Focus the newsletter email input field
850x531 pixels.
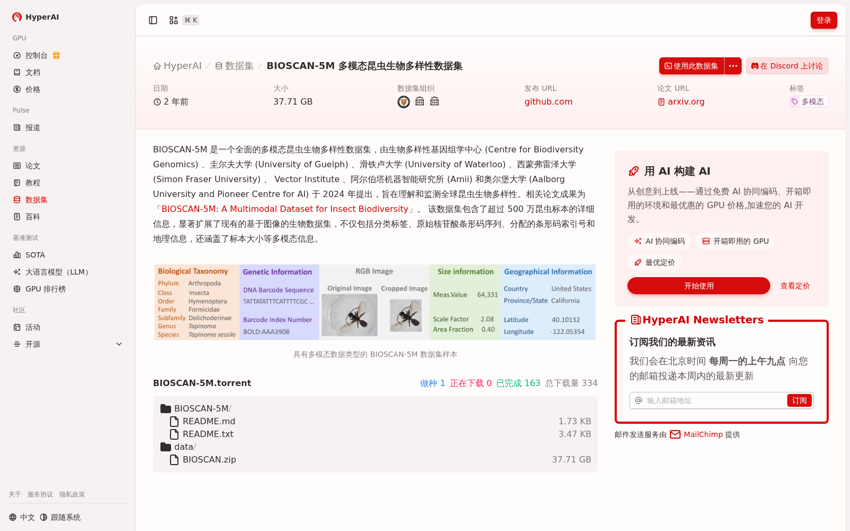[715, 400]
